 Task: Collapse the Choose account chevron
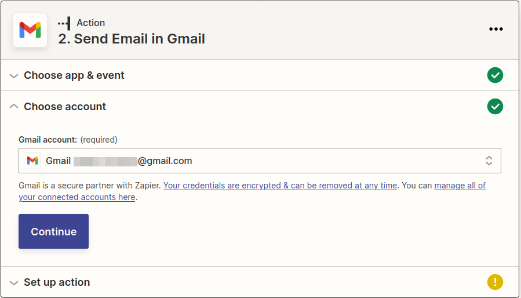(x=14, y=107)
